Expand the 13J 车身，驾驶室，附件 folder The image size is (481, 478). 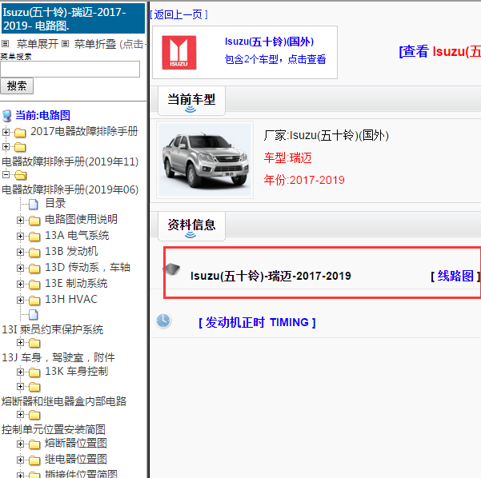tap(20, 342)
